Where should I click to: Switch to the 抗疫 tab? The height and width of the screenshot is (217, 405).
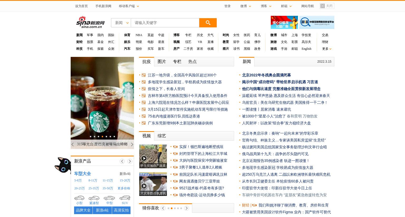(x=147, y=62)
